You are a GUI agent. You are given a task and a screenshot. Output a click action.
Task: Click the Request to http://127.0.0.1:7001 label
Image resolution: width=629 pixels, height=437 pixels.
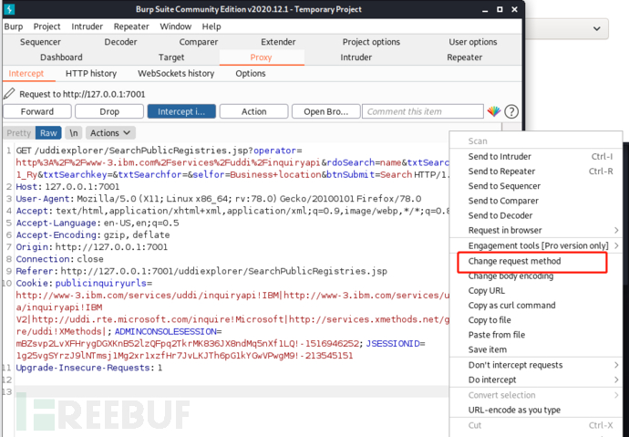coord(82,94)
